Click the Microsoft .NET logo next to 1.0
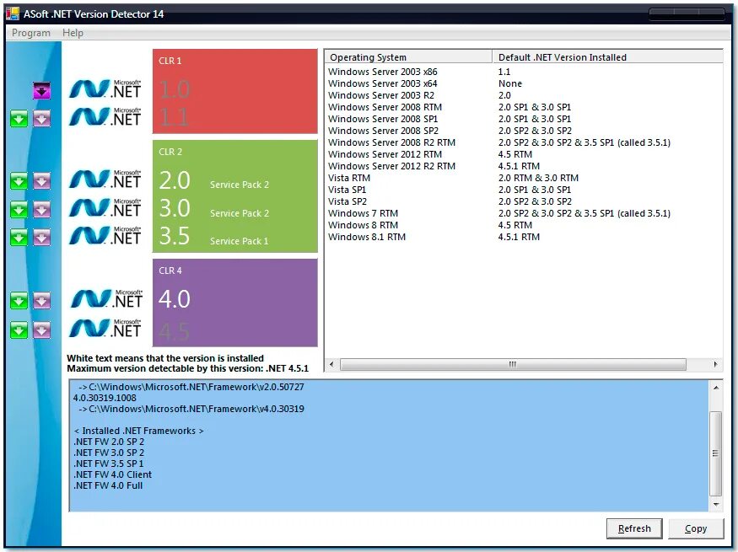Screen dimensions: 738x552 105,88
